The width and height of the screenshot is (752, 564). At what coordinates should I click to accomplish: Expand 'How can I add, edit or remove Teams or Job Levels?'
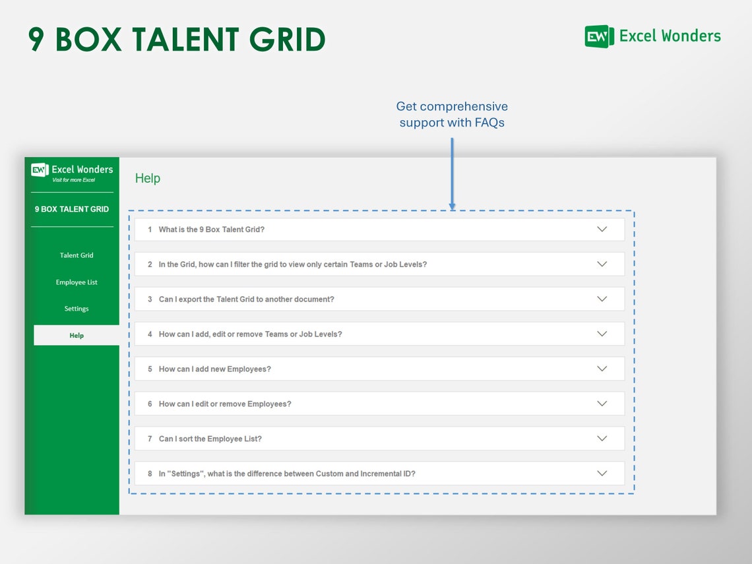pyautogui.click(x=379, y=334)
